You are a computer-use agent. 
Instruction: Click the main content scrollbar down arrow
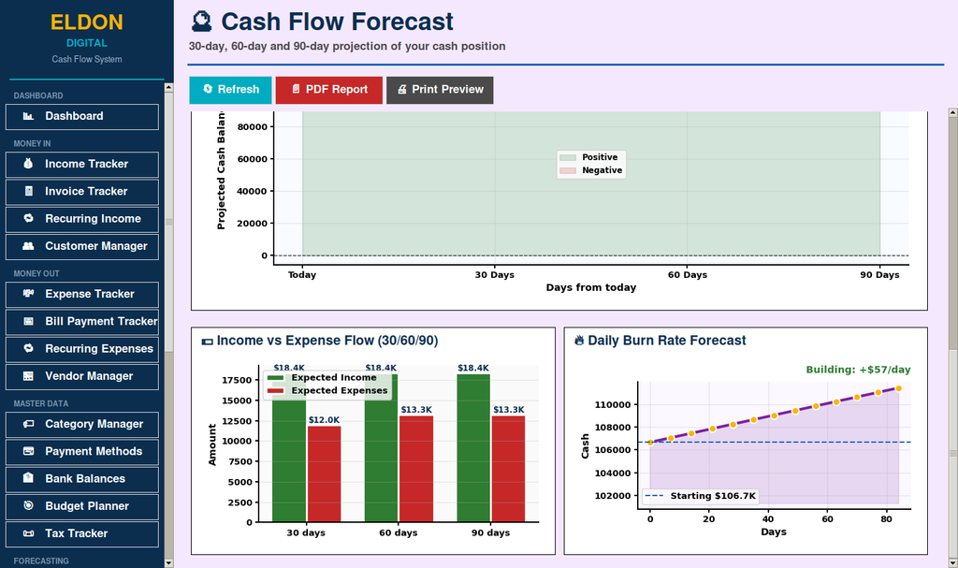click(952, 562)
